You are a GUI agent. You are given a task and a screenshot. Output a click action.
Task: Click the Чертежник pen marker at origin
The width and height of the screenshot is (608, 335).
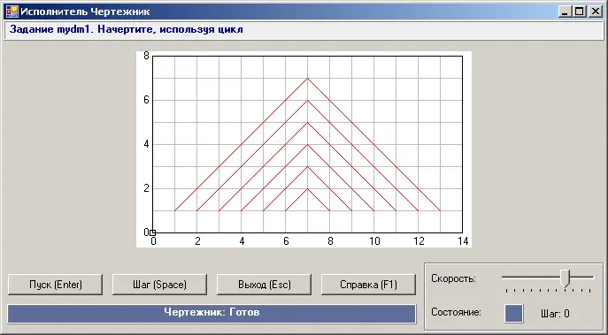point(153,232)
